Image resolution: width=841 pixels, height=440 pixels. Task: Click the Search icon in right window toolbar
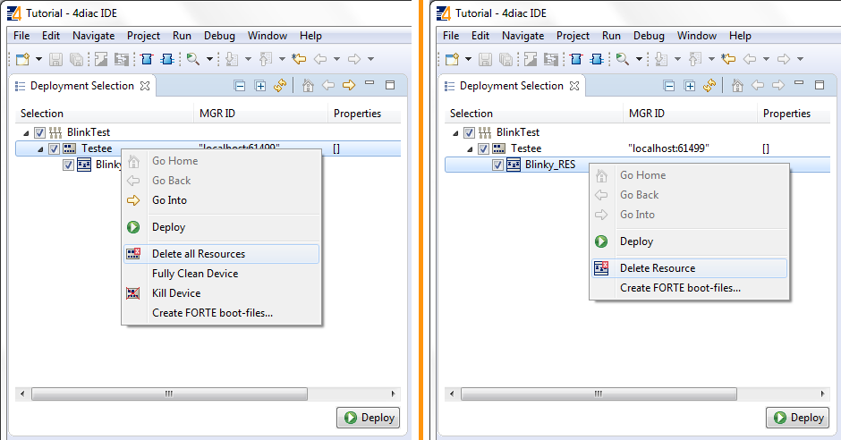622,59
